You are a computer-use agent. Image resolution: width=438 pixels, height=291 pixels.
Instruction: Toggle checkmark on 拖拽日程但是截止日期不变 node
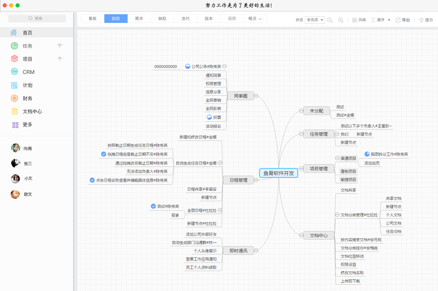[104, 154]
